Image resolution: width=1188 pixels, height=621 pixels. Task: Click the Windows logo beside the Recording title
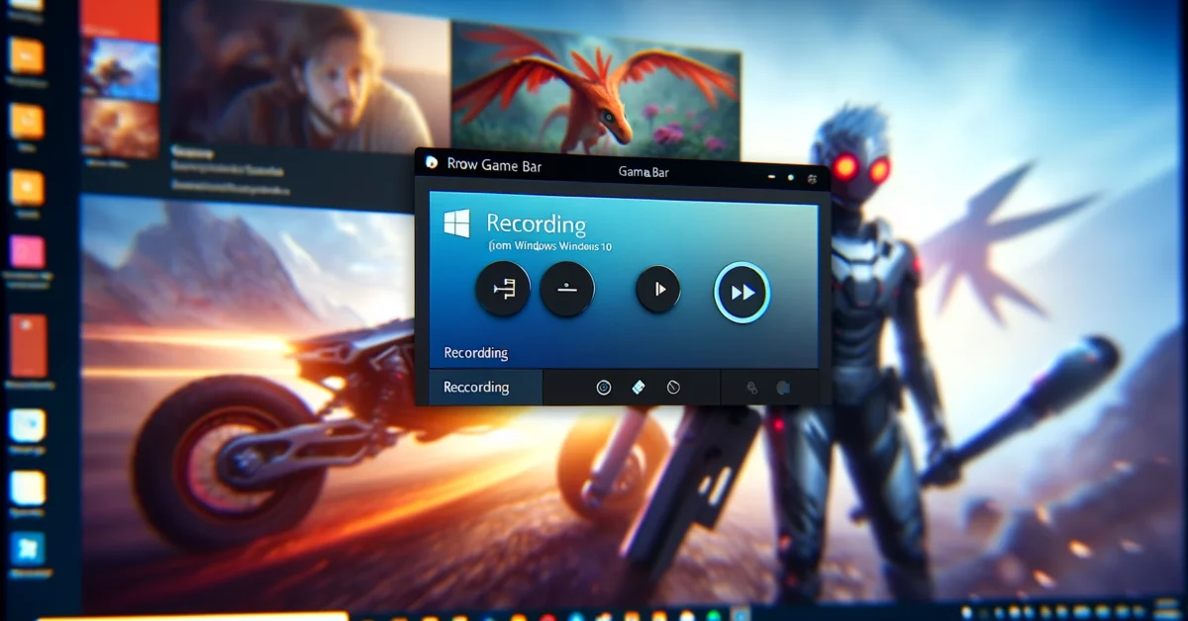456,224
